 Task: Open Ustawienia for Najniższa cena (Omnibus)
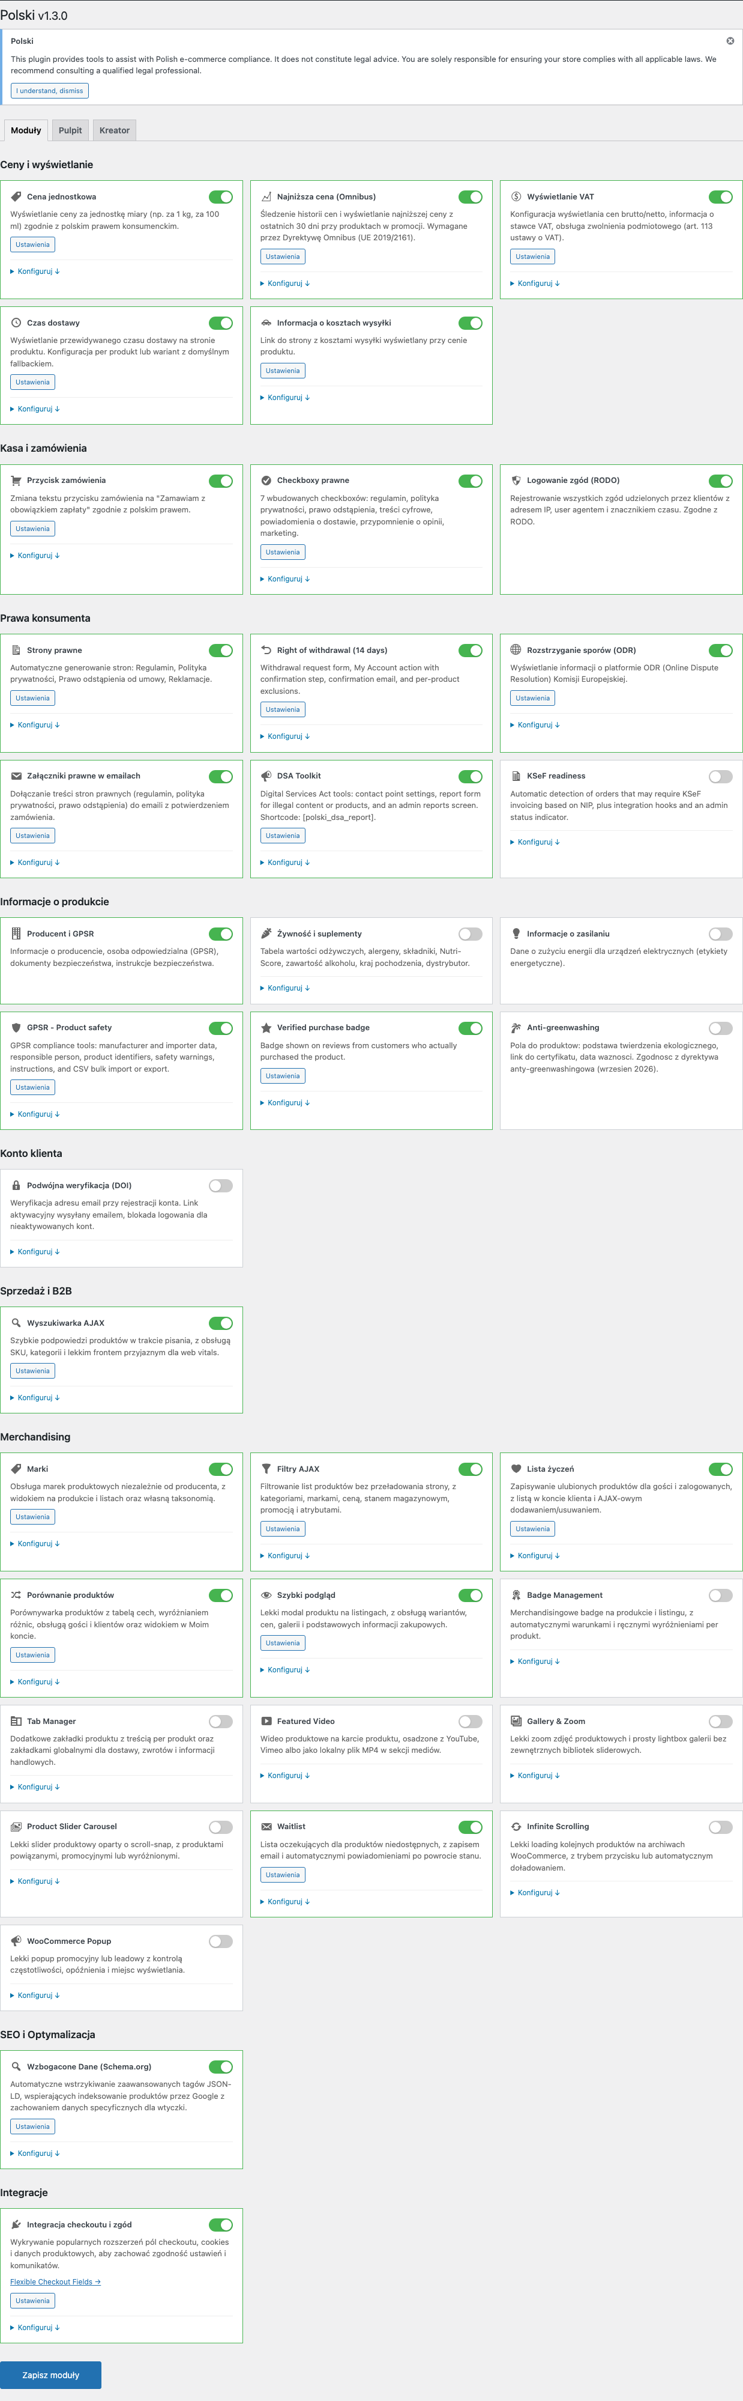282,256
